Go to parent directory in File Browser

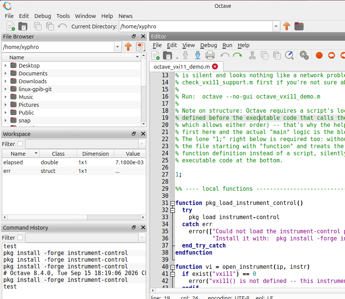click(128, 47)
